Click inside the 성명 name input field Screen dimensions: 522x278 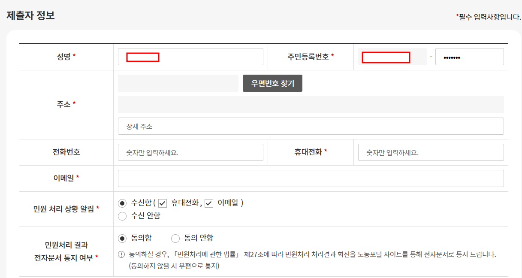(190, 56)
